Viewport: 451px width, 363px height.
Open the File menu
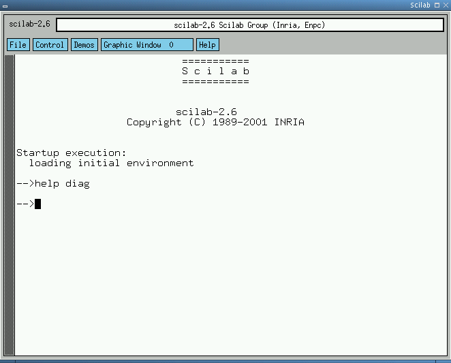pos(18,45)
